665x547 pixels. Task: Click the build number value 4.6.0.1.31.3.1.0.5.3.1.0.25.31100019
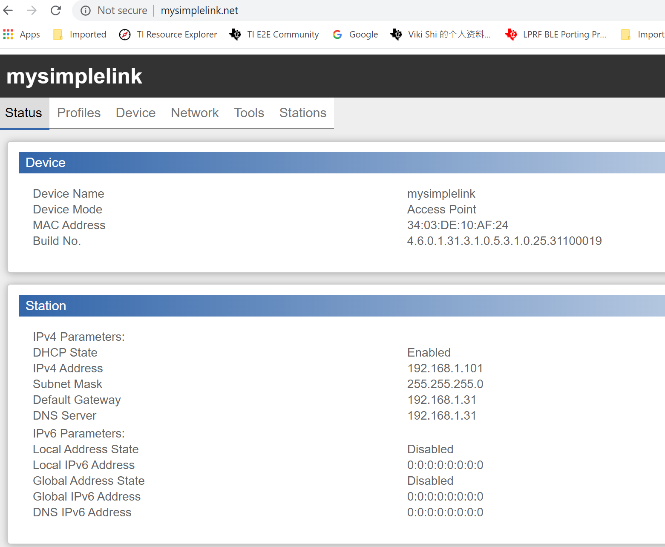(504, 241)
